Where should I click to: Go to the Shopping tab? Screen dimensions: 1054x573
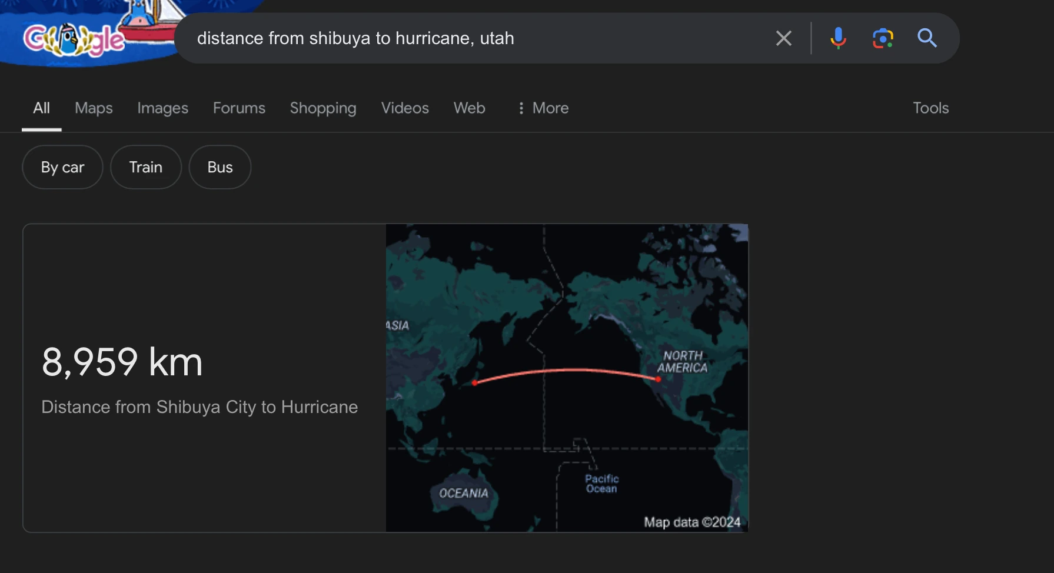click(323, 108)
